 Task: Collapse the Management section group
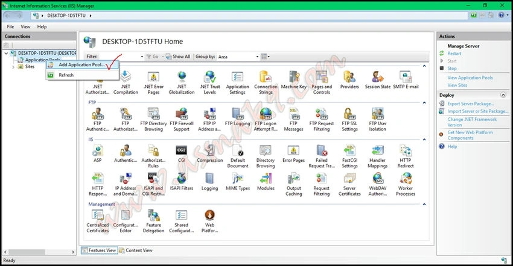pos(424,204)
